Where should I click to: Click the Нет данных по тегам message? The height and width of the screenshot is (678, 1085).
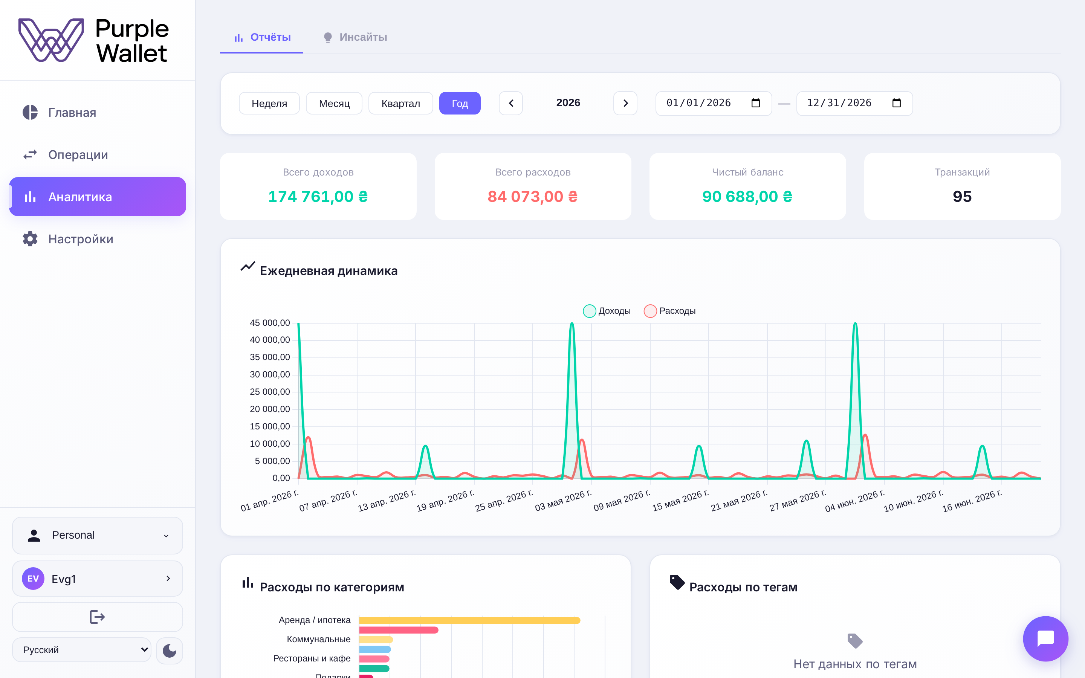point(855,664)
